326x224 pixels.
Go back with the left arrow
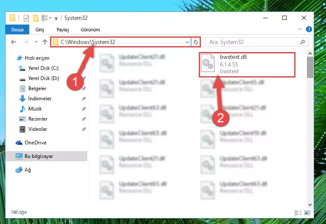[14, 42]
